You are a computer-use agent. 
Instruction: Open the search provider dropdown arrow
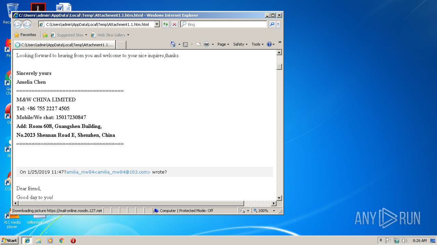(278, 24)
